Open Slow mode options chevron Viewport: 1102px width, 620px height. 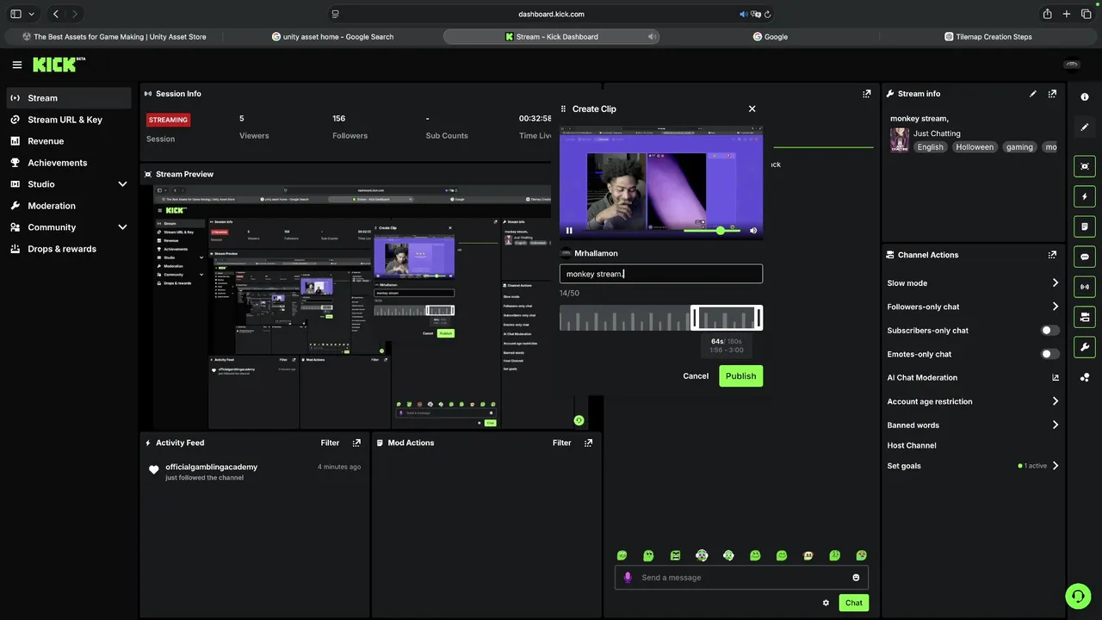point(1056,283)
